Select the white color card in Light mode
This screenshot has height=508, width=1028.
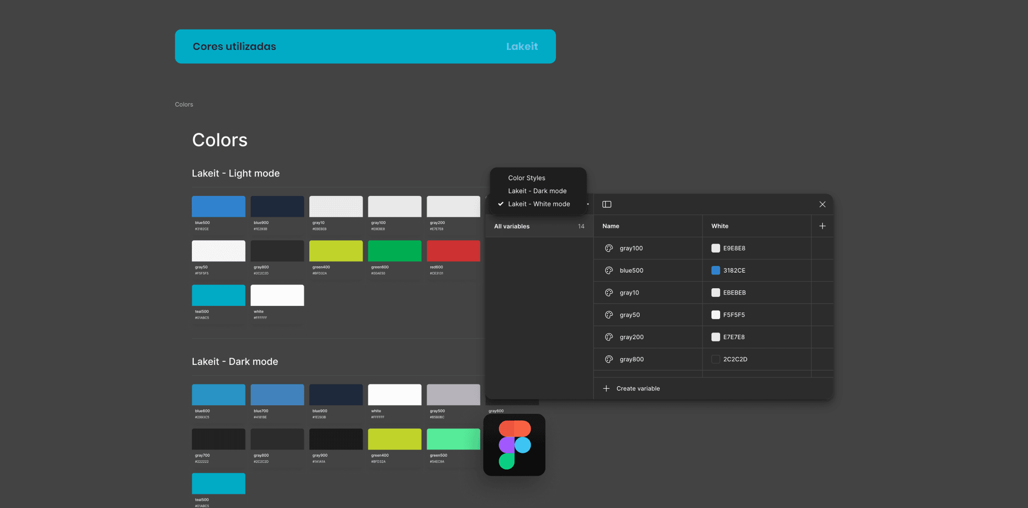[277, 303]
